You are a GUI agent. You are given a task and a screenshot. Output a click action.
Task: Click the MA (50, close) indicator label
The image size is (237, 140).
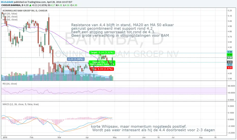(10, 20)
